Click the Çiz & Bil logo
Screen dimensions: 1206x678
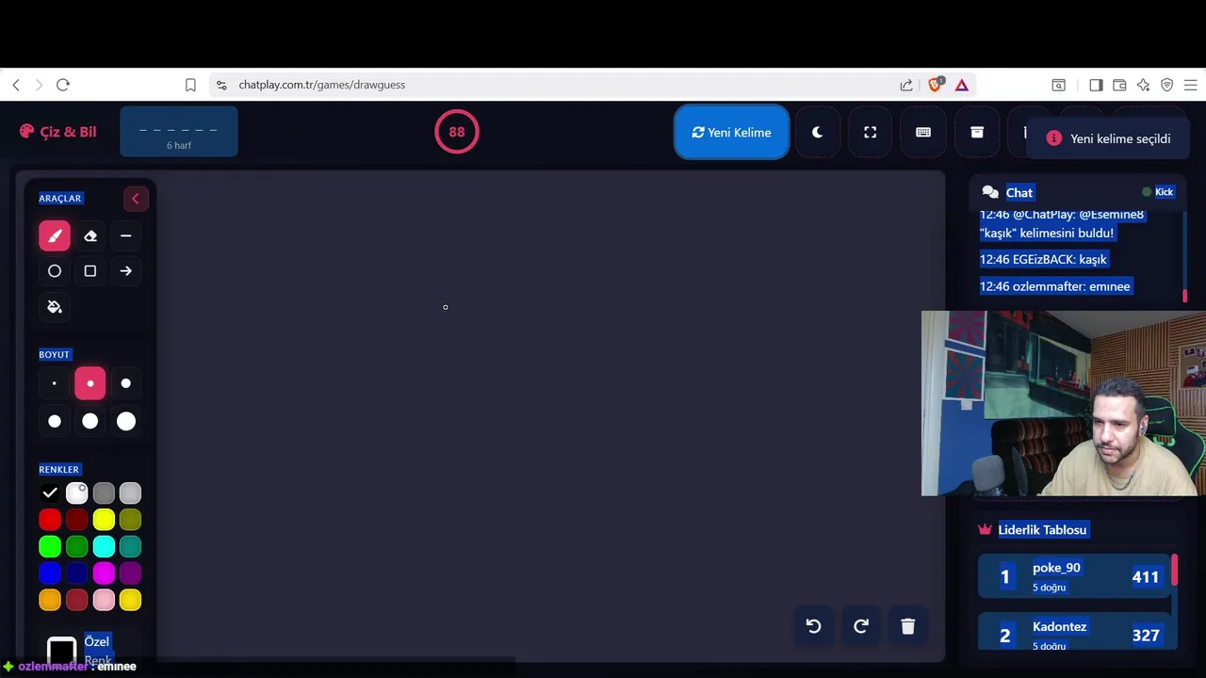tap(57, 132)
